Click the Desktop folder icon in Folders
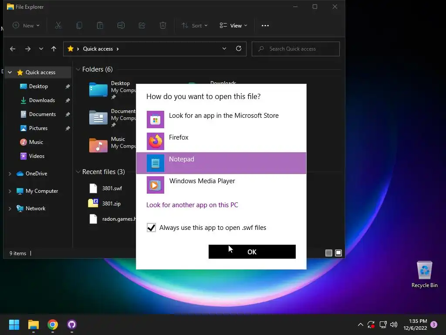 (98, 89)
